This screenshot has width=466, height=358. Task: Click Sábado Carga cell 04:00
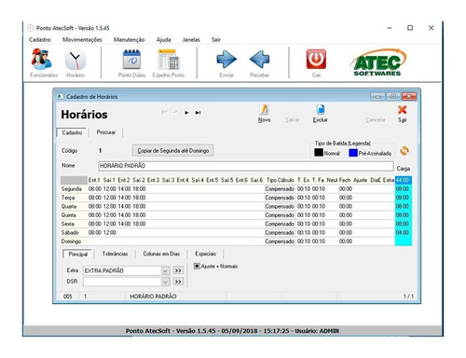(x=403, y=232)
